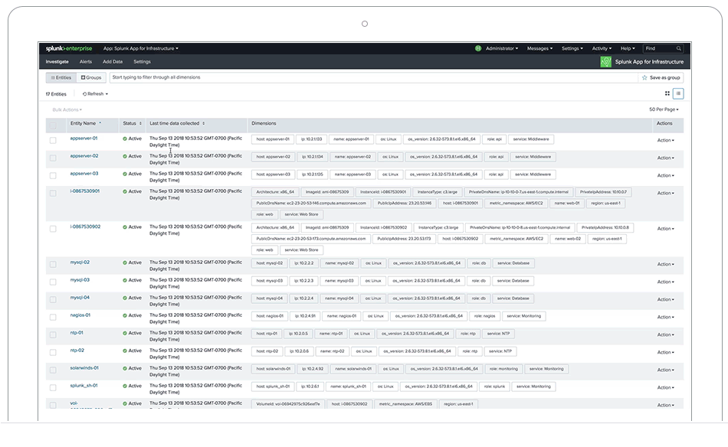Click the '17 Entities' count text
728x447 pixels.
tap(56, 94)
